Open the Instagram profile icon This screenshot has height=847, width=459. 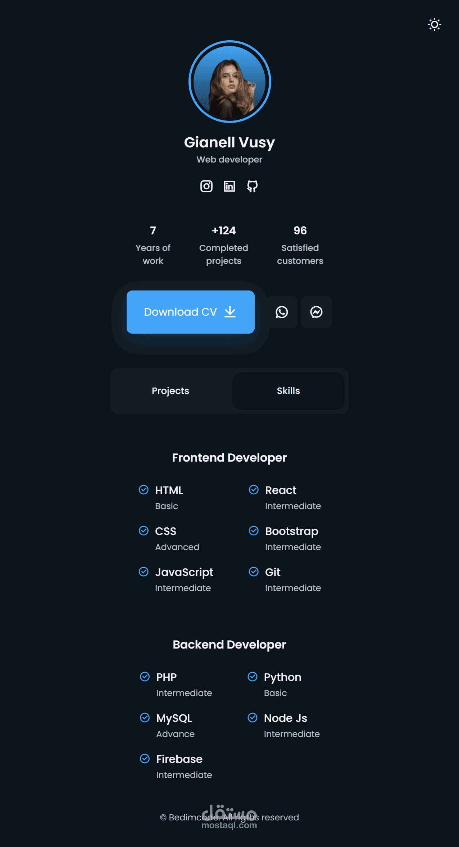pyautogui.click(x=206, y=186)
